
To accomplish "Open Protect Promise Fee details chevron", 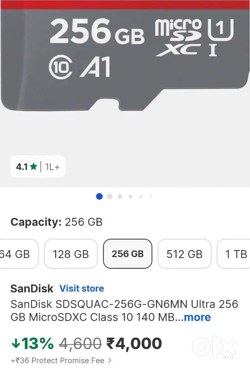I will [x=109, y=361].
